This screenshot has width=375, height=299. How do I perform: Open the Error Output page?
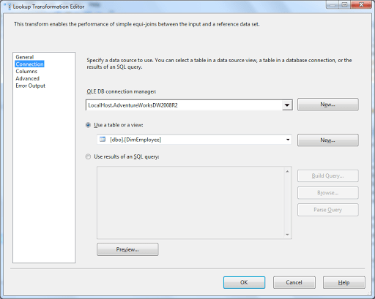[x=30, y=86]
